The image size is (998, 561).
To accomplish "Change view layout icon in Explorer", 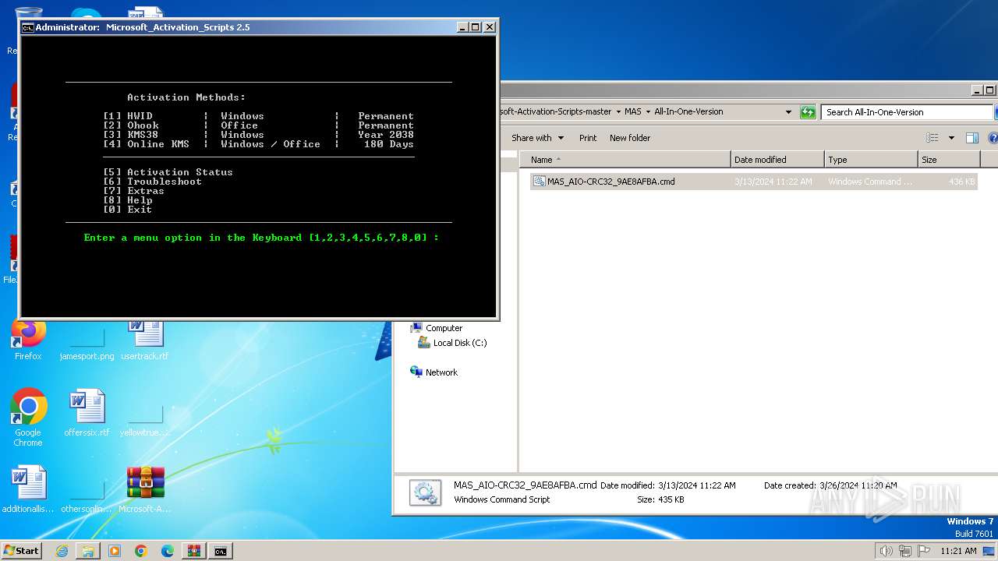I will (x=933, y=138).
